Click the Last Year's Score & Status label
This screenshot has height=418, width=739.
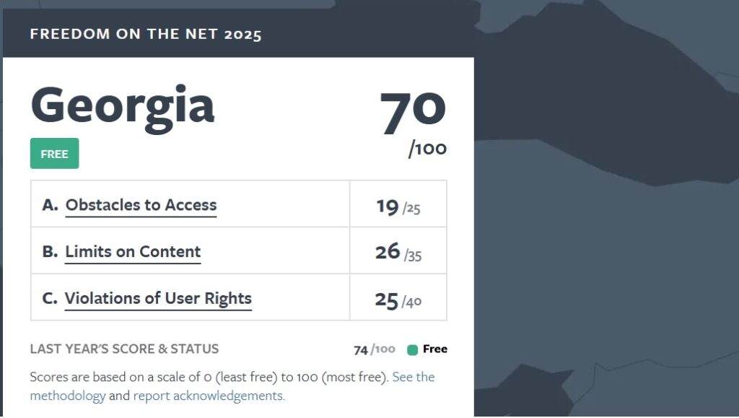[124, 349]
